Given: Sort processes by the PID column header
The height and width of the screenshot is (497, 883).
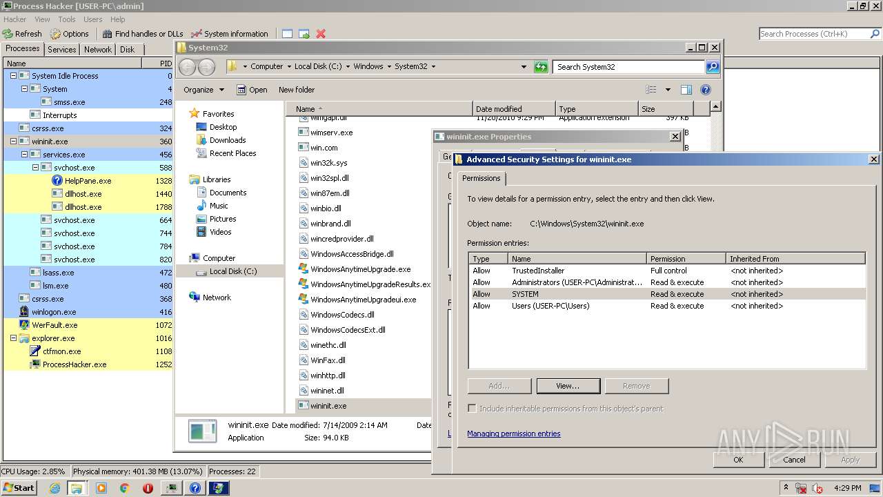Looking at the screenshot, I should click(x=156, y=63).
